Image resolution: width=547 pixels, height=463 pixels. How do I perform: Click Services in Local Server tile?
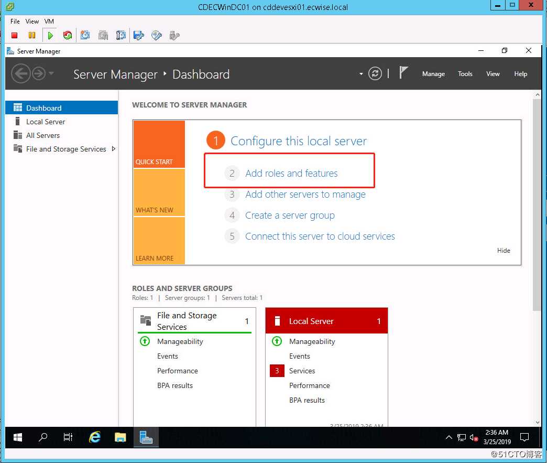coord(302,371)
